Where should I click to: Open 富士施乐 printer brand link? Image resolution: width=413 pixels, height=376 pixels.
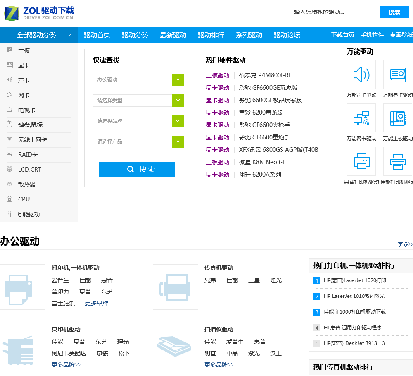pos(63,303)
